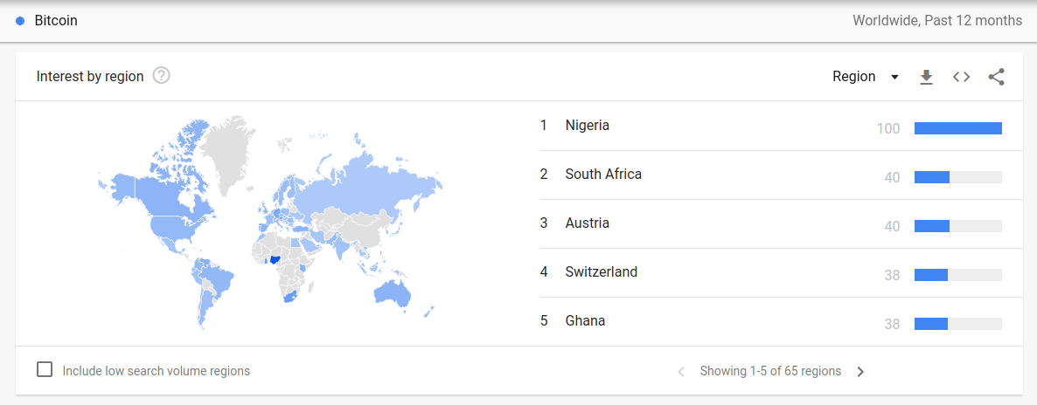Open the help icon beside Interest by region
This screenshot has width=1037, height=405.
click(162, 76)
